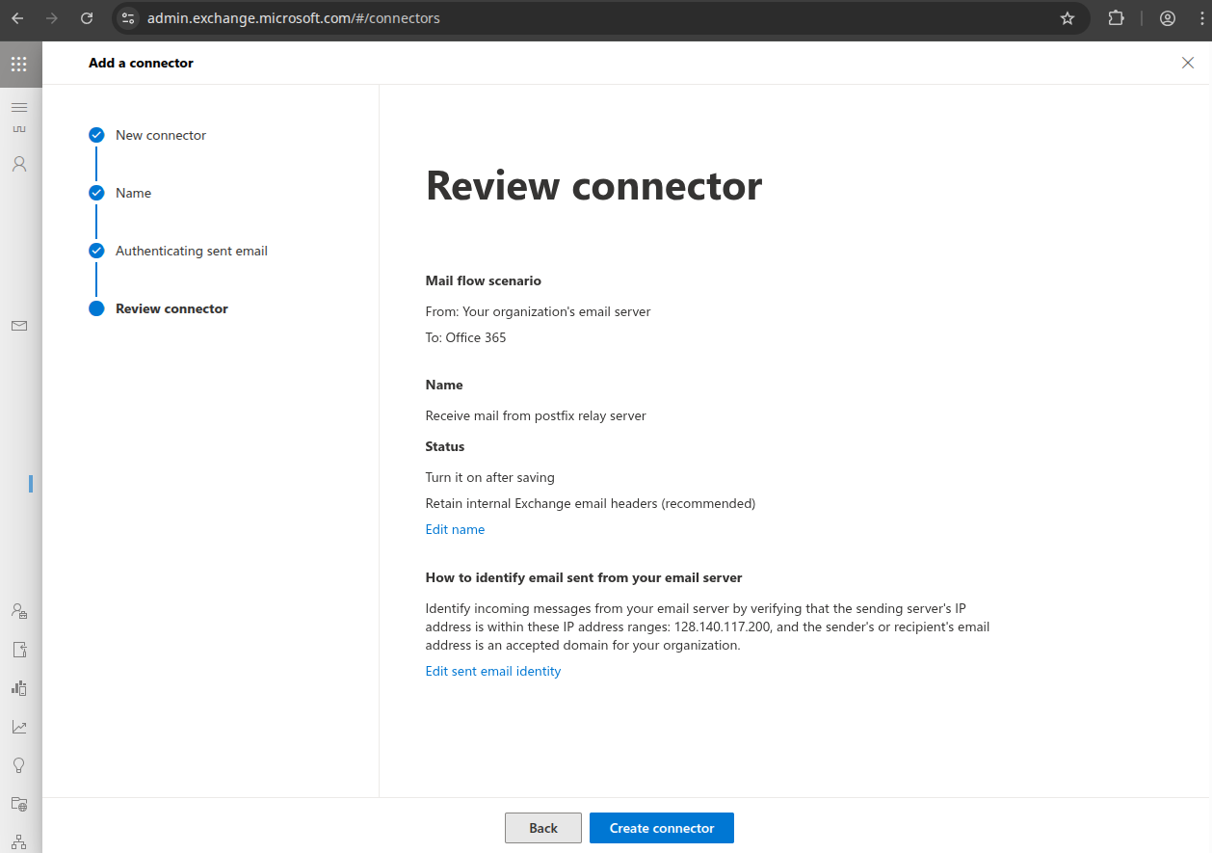Open Recipients person icon in sidebar

[x=19, y=164]
